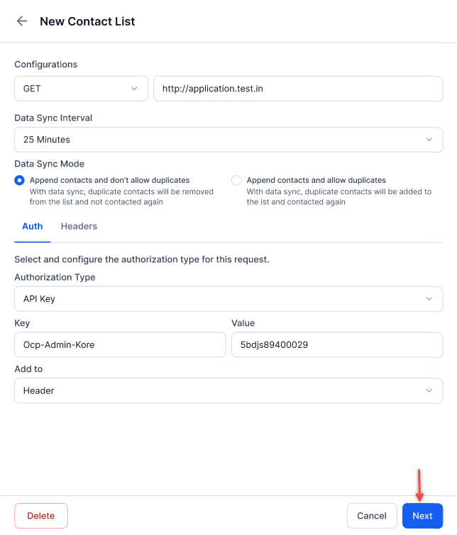Click the 'don't allow duplicates' option label text
Screen dimensions: 457x535
(109, 180)
